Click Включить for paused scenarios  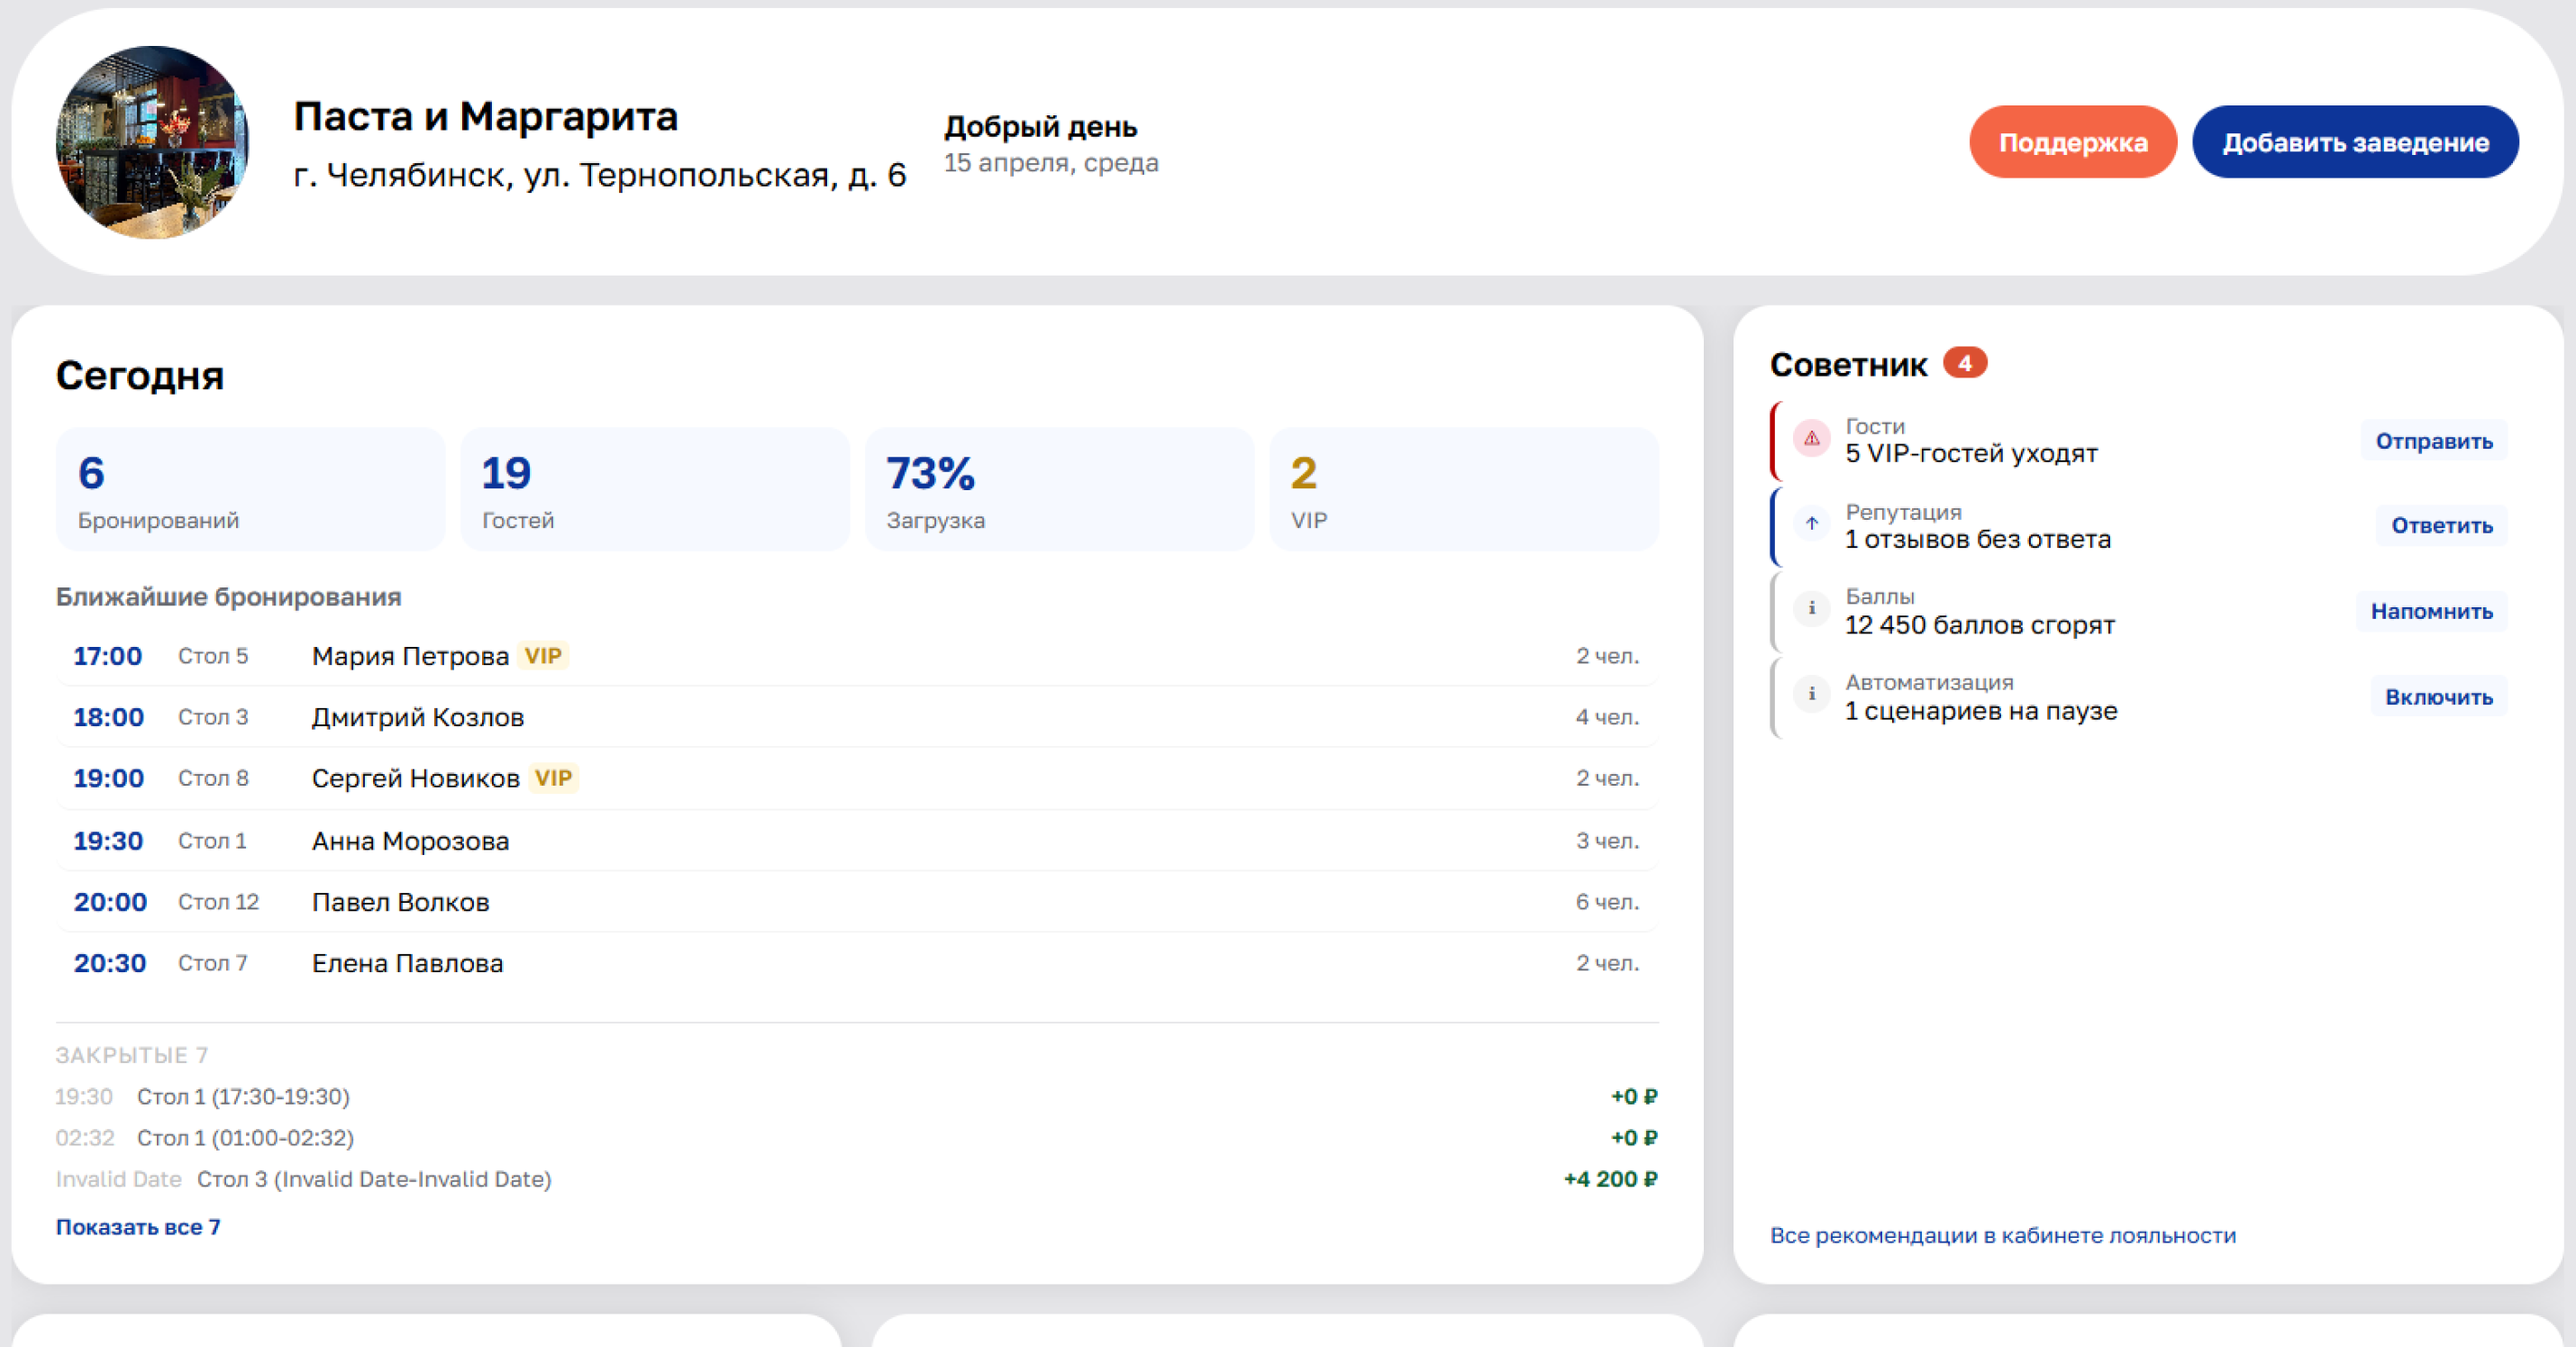pos(2438,697)
